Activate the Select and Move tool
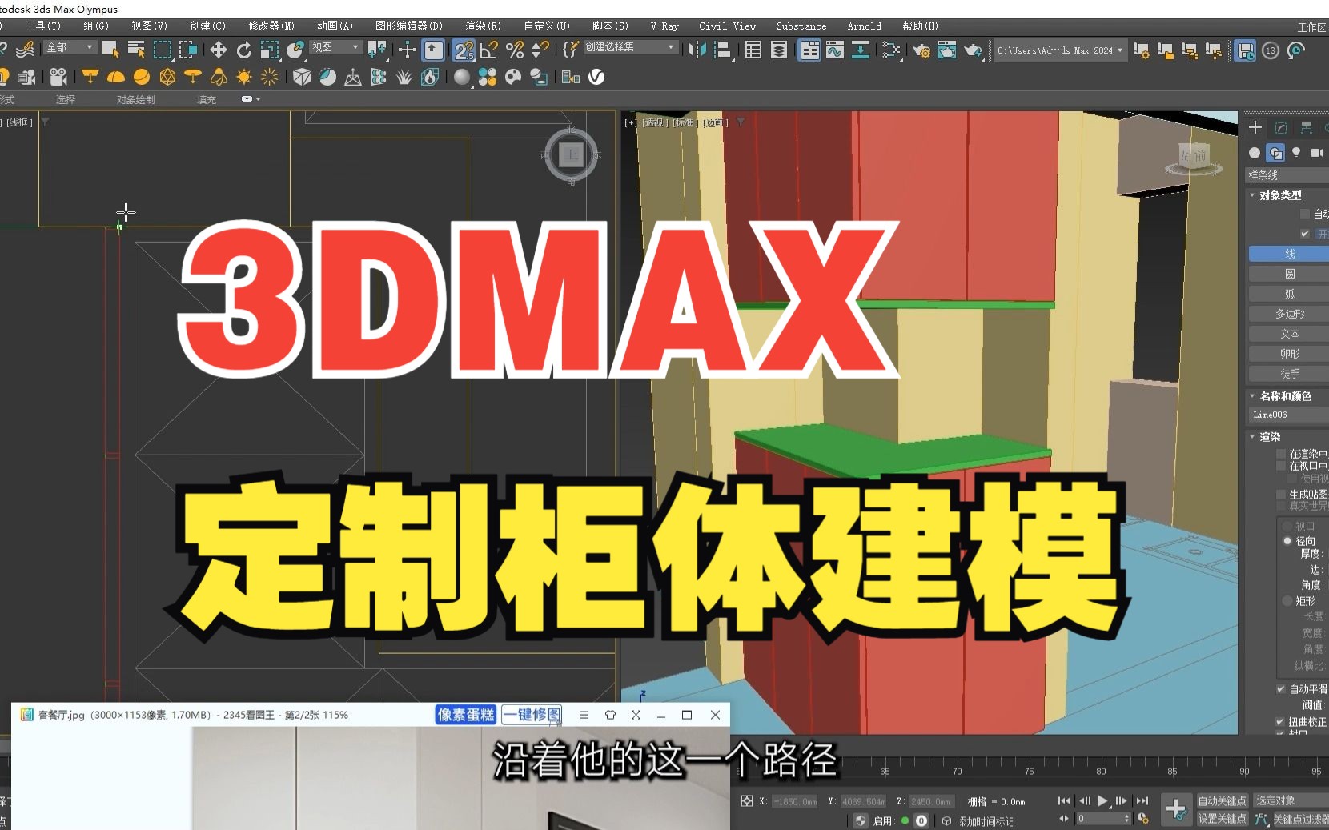 pyautogui.click(x=218, y=50)
